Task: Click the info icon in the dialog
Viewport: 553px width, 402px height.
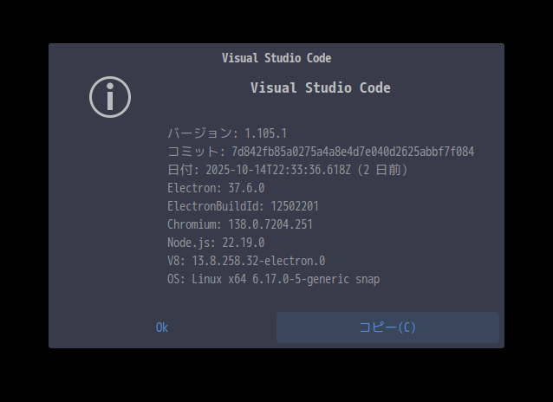Action: (x=110, y=96)
